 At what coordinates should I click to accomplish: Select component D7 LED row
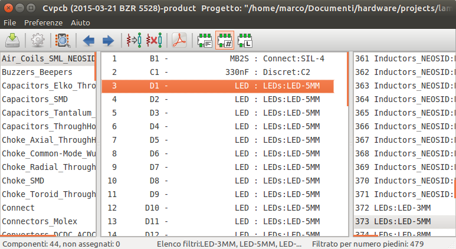click(218, 167)
